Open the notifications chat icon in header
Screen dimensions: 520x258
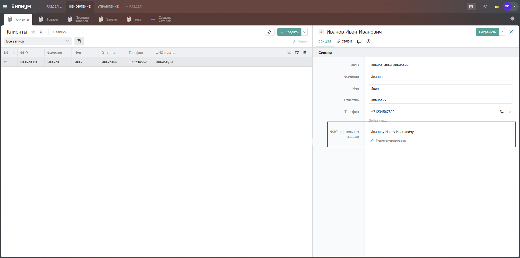pyautogui.click(x=471, y=7)
